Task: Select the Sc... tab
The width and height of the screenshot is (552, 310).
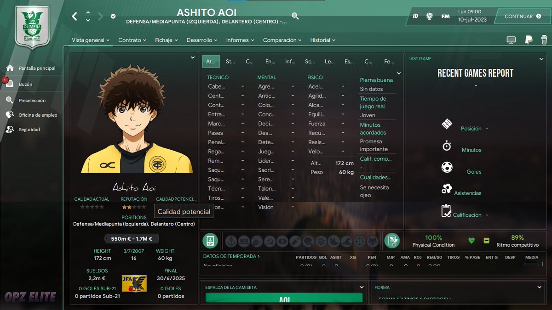Action: click(x=310, y=62)
